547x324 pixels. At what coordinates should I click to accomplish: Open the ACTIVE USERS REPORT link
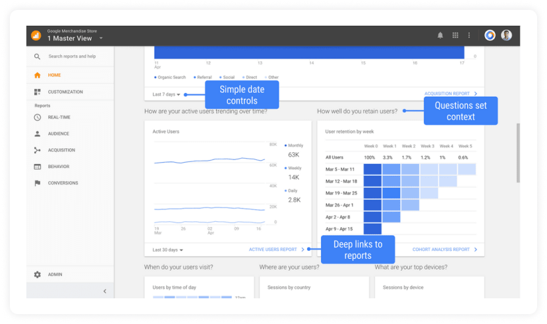point(276,250)
